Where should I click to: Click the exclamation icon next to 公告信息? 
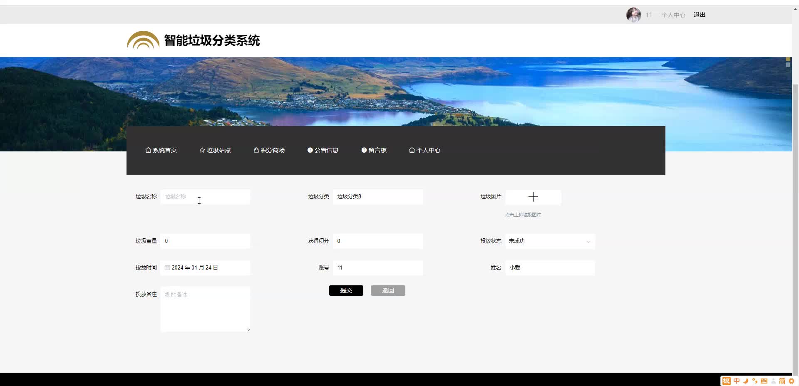(310, 150)
